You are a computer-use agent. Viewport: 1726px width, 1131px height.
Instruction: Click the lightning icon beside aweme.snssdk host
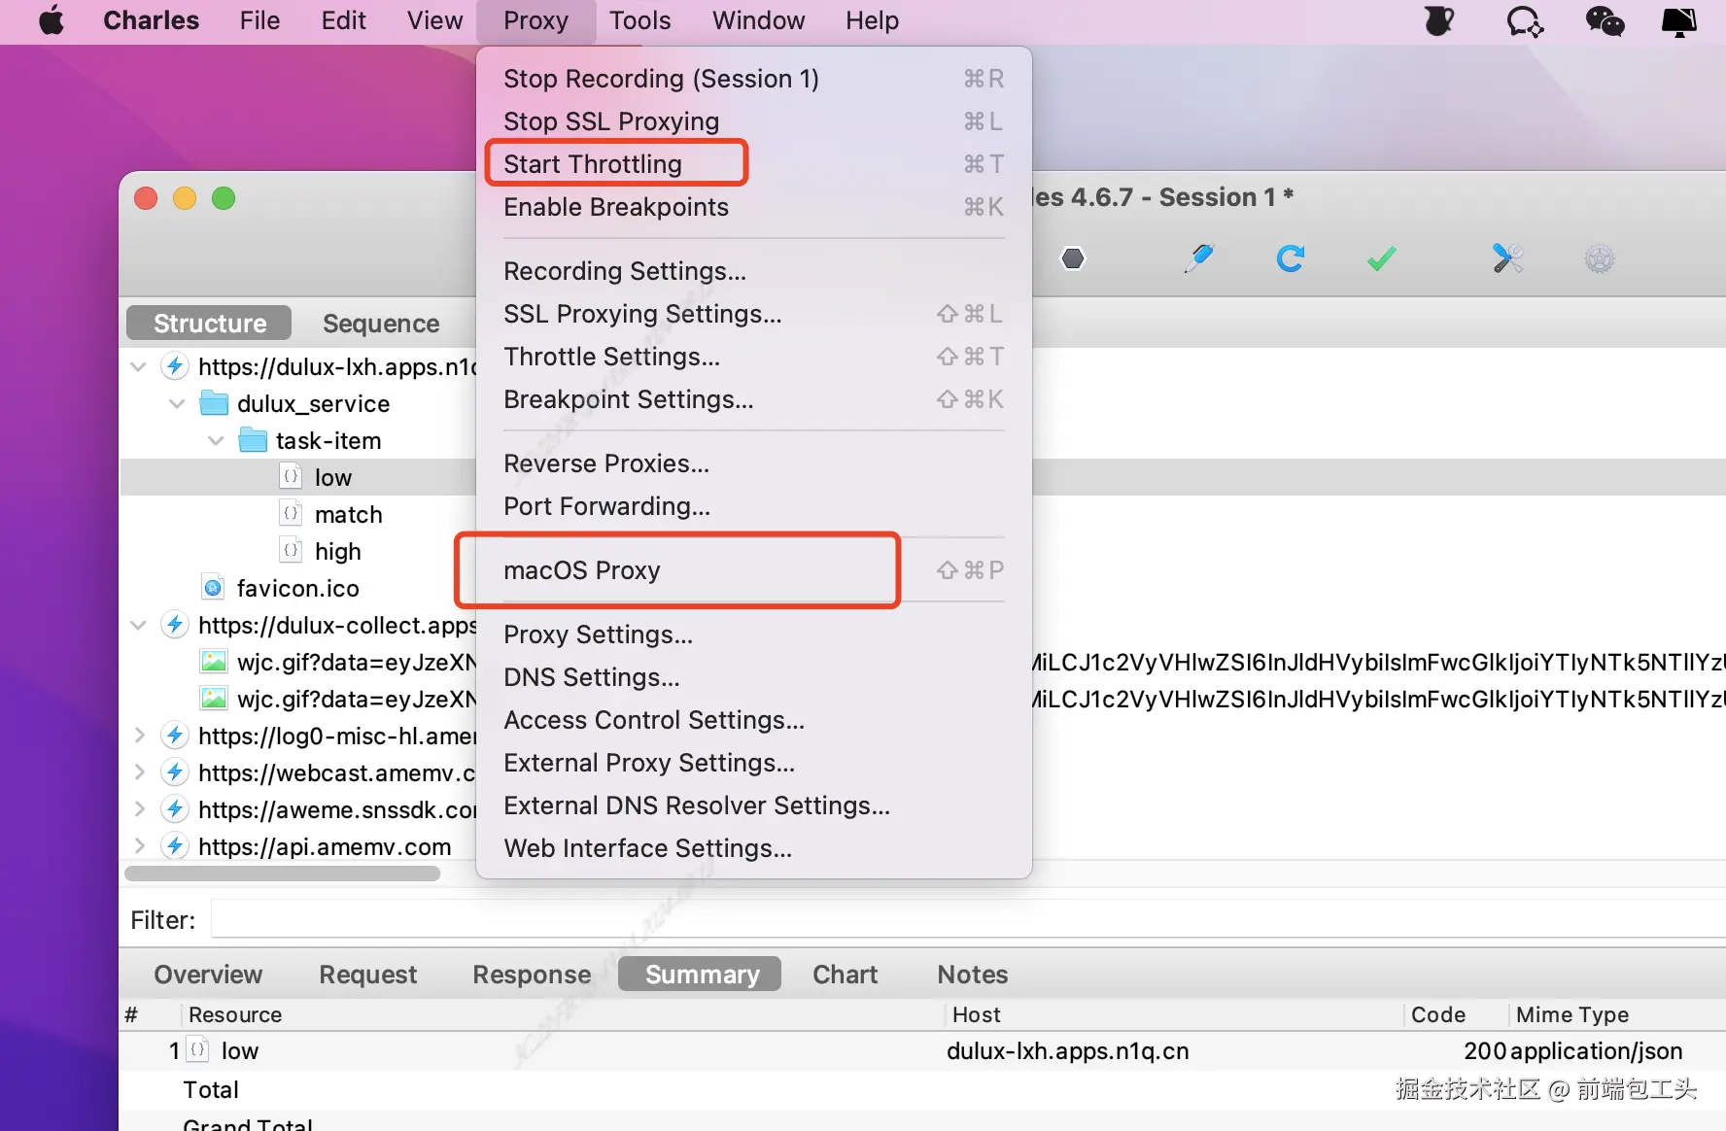click(x=175, y=809)
